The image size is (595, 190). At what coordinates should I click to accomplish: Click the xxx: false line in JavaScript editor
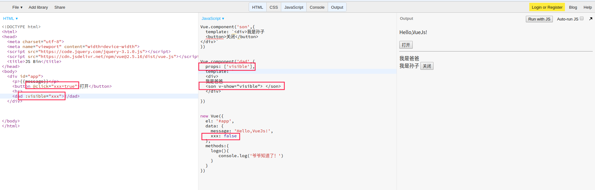pyautogui.click(x=224, y=136)
